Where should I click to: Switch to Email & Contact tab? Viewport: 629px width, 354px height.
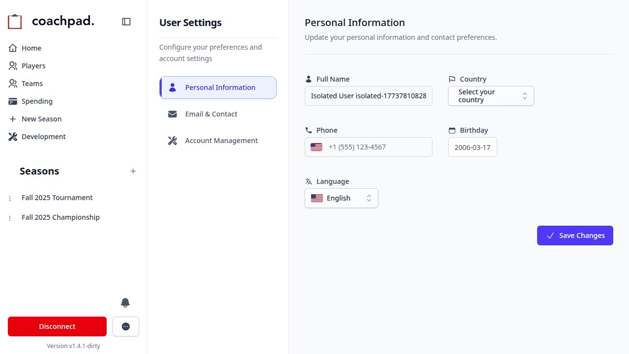(211, 114)
